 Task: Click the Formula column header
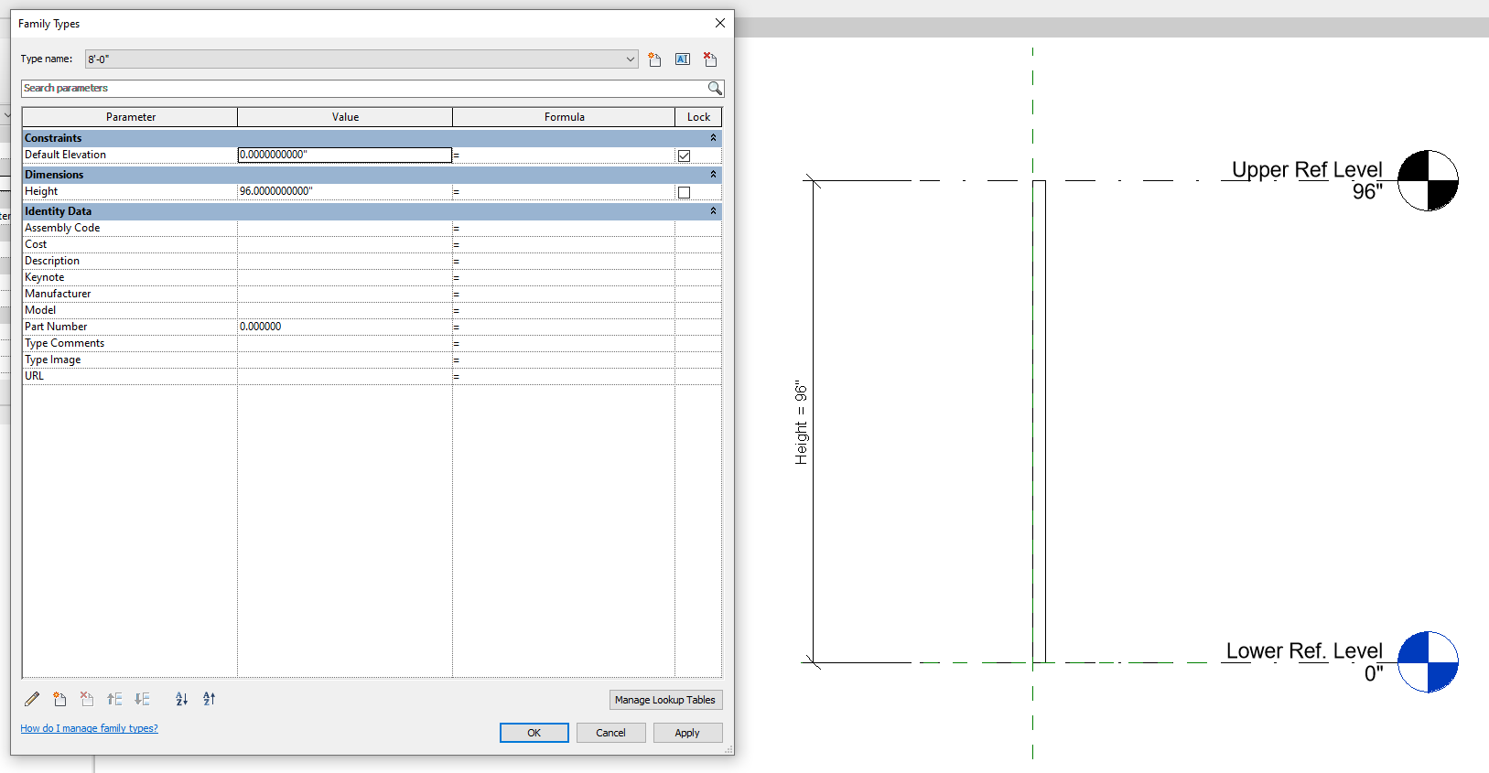click(564, 117)
